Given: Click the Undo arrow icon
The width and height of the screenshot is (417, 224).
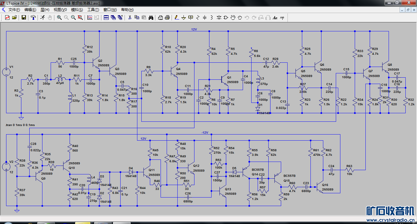Looking at the screenshot, I should point(247,18).
